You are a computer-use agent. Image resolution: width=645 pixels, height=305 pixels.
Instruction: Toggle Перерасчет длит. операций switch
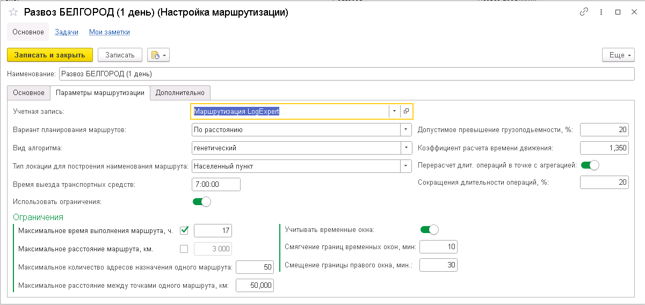click(590, 165)
